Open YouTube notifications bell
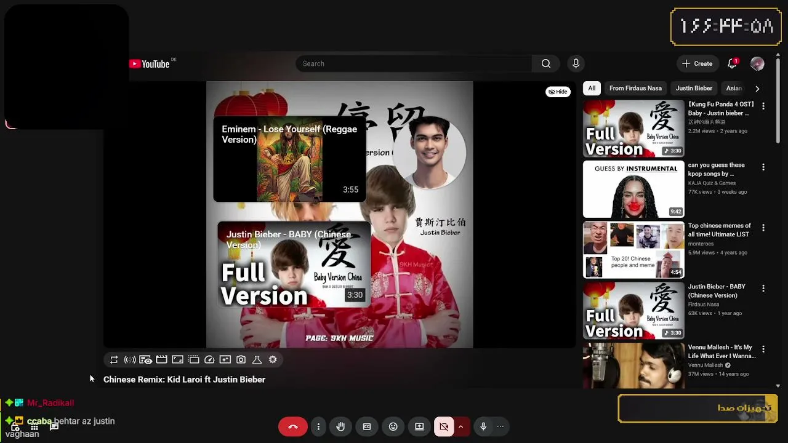Screen dimensions: 788x443 click(x=733, y=63)
